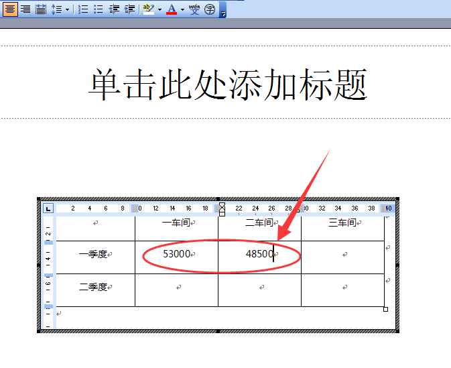Toggle center alignment button
Viewport: 451px width, 368px height.
[10, 9]
